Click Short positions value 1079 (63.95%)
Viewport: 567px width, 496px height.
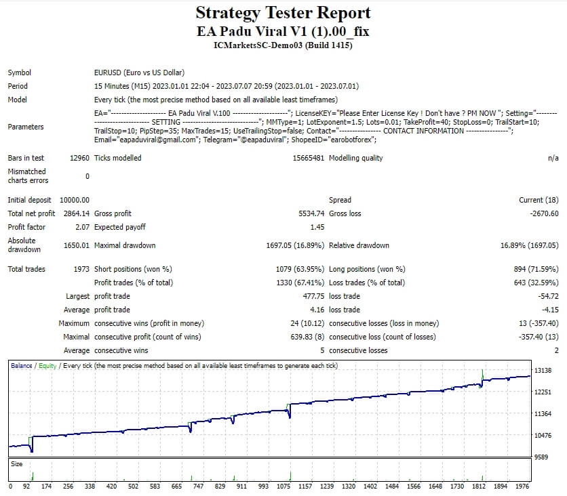click(300, 269)
